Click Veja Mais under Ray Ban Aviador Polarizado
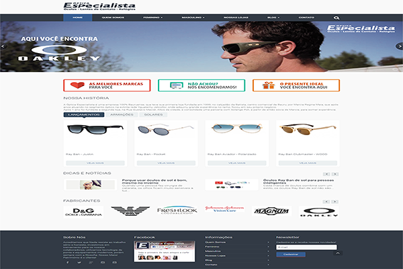403x269 pixels. coord(236,163)
